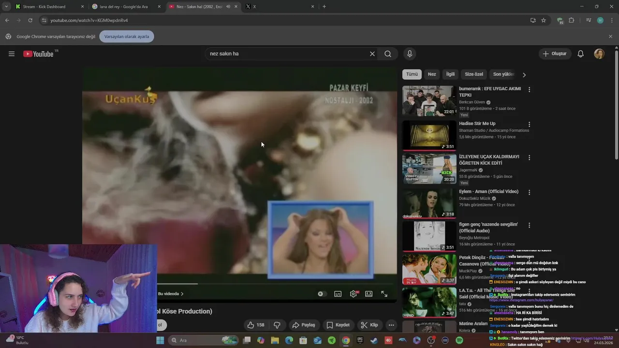This screenshot has width=619, height=348.
Task: Open the Install app icon in address bar
Action: 533,20
